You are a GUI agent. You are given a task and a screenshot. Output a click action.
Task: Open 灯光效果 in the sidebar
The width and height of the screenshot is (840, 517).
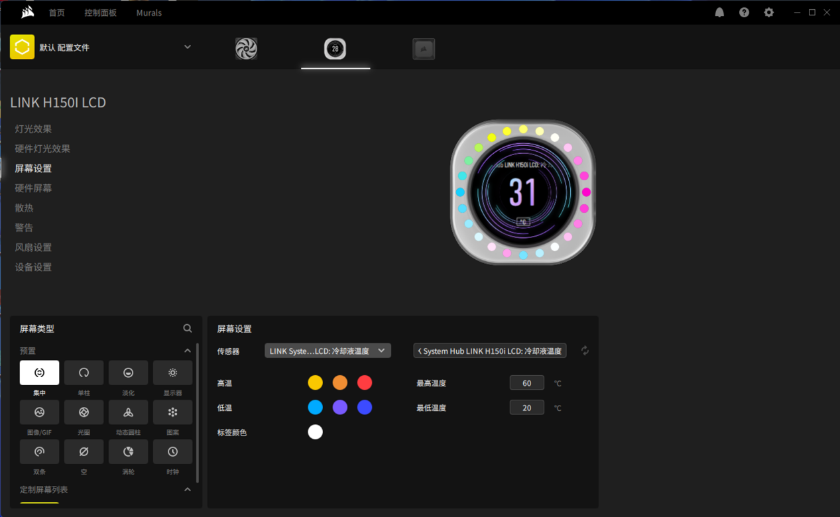pos(33,129)
